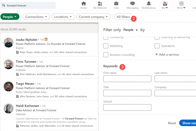This screenshot has height=131, width=196.
Task: View '29 other shared connections' for Heidi
Action: click(x=77, y=126)
